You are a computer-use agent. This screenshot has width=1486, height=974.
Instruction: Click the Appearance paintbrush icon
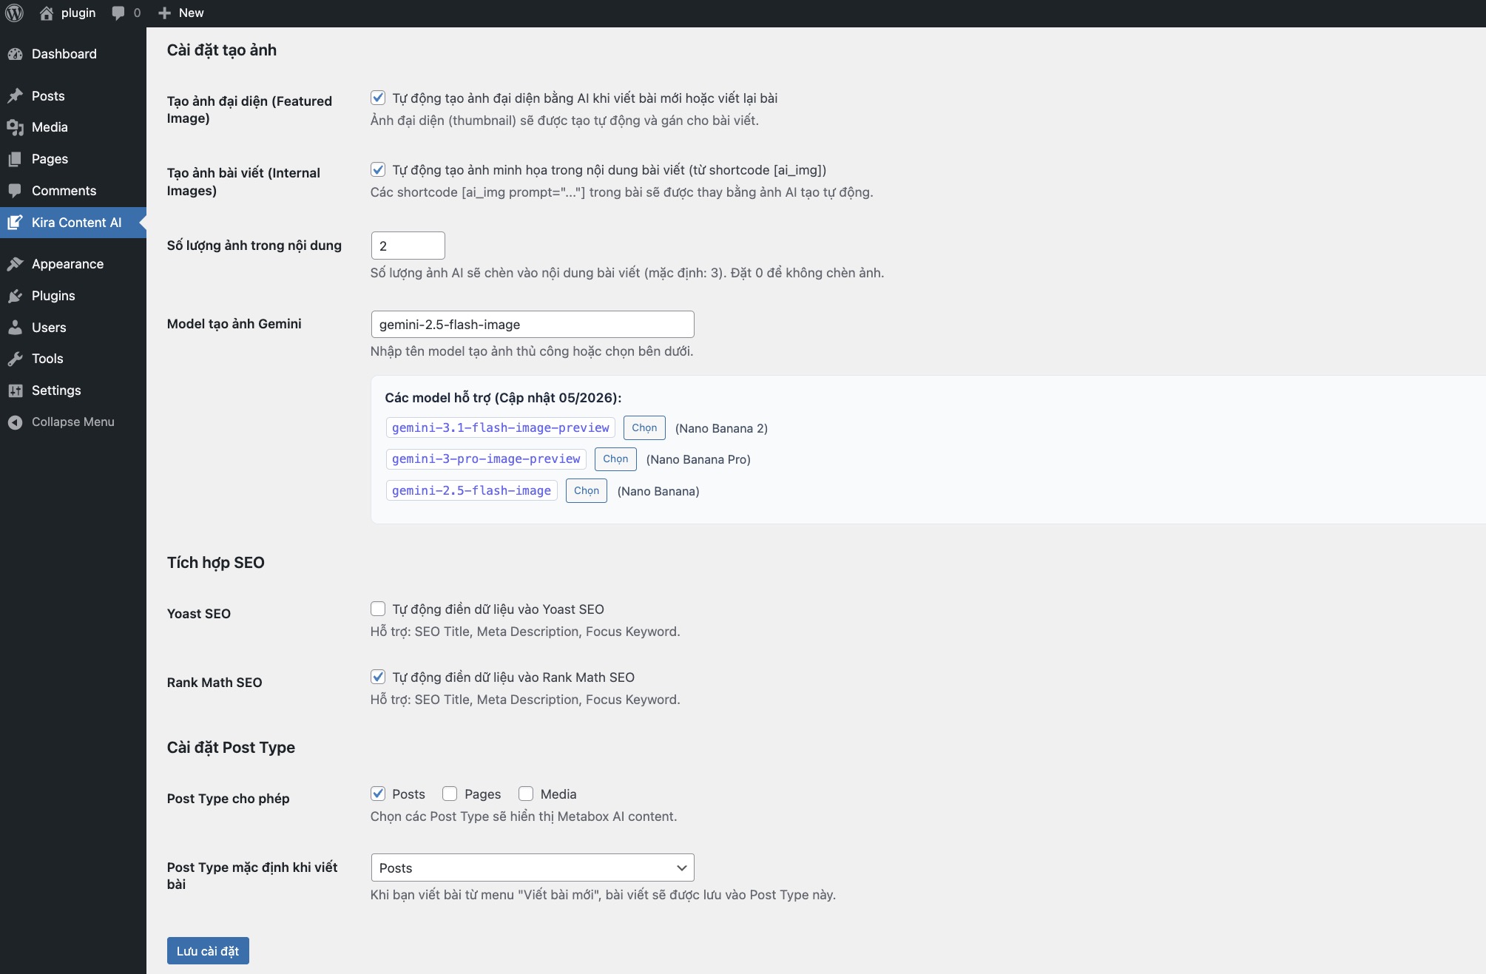pos(15,264)
